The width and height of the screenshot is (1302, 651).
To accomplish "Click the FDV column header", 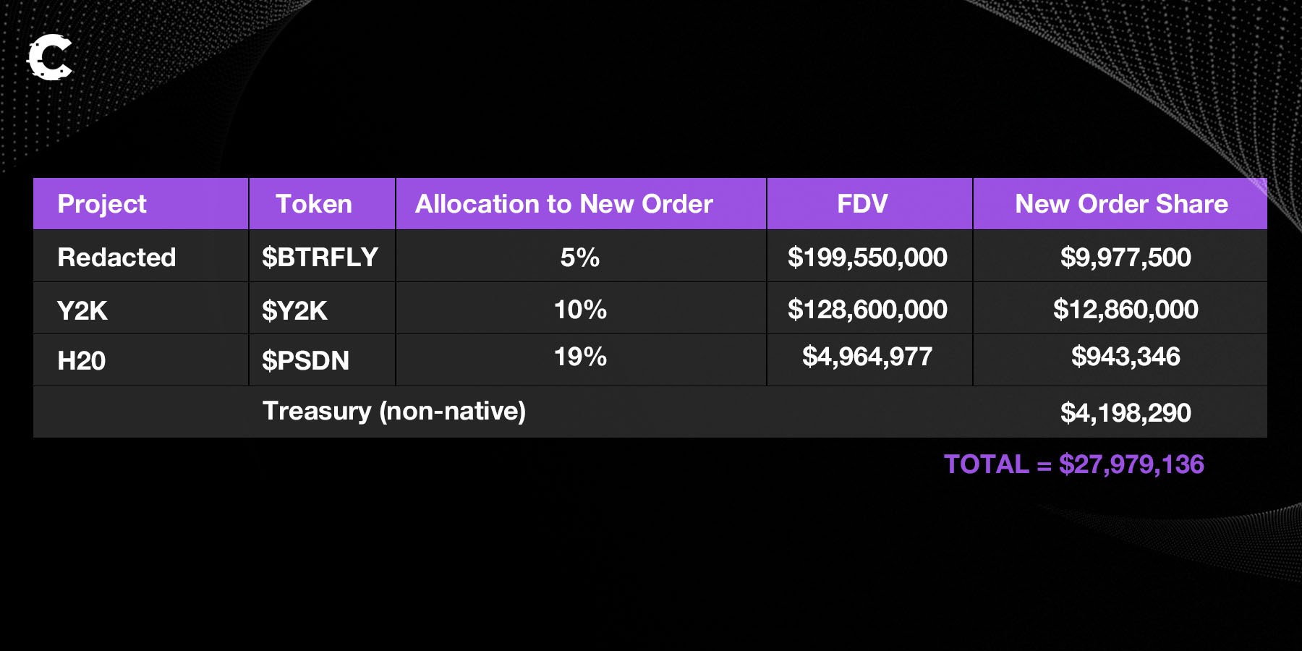I will pos(862,204).
